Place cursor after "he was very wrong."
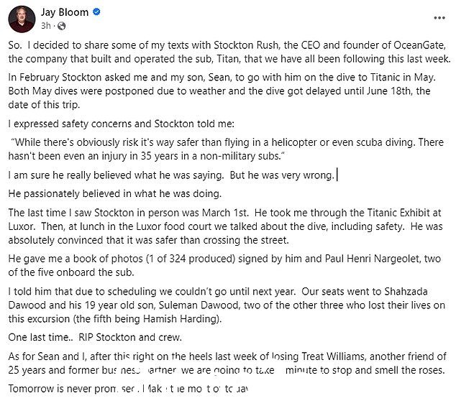 (335, 175)
